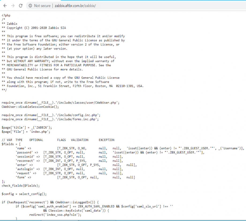
Task: Click the line 'the Free Software Foundation; either version 2'
Action: 60,44
